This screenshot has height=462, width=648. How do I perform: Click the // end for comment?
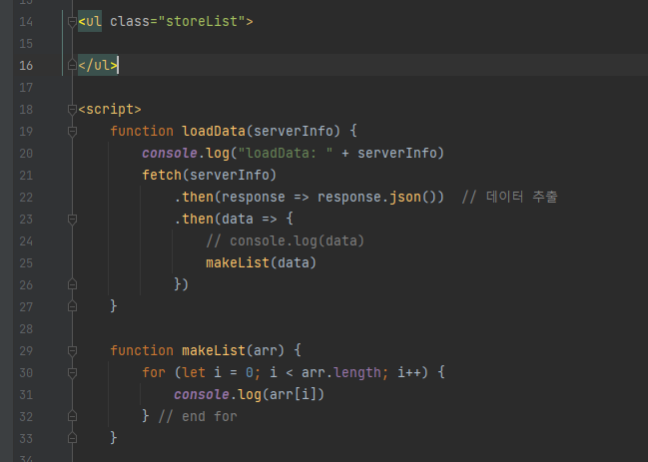coord(198,416)
